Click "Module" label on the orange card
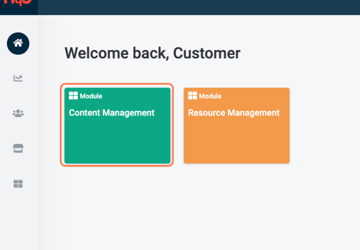The height and width of the screenshot is (250, 360). click(x=210, y=96)
